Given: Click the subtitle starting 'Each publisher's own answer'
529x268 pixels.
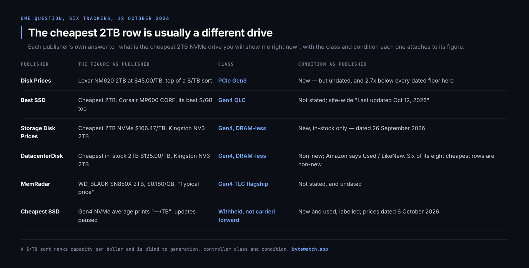Looking at the screenshot, I should [246, 47].
